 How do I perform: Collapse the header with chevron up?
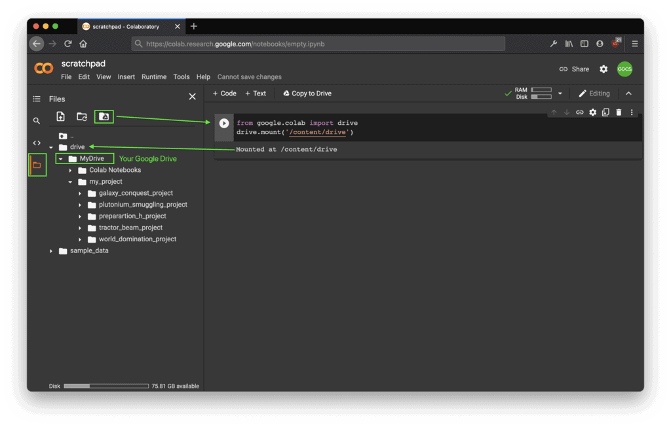(628, 93)
